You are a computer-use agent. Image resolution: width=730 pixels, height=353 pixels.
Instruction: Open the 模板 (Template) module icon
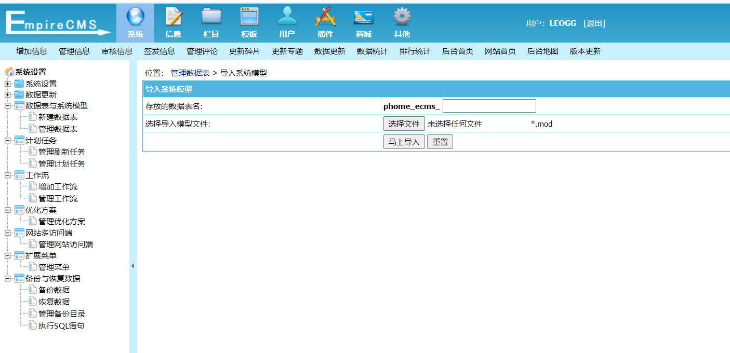[249, 20]
